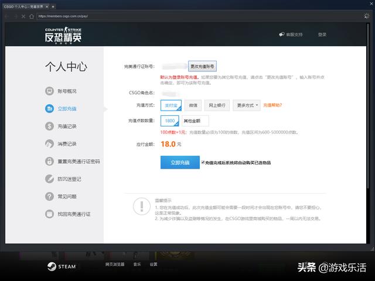The width and height of the screenshot is (375, 281).
Task: Click the 登录 link in header
Action: pos(322,35)
